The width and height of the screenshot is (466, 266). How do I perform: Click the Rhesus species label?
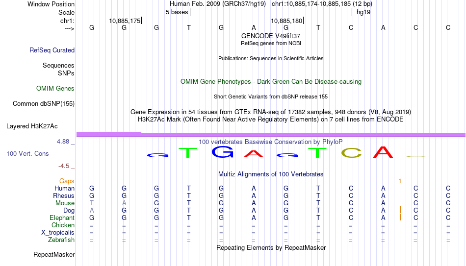click(x=64, y=196)
